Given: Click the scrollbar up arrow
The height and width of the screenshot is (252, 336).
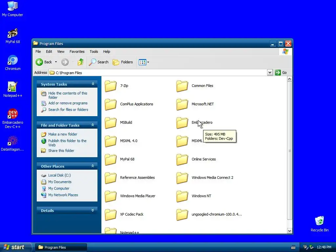Looking at the screenshot, I should pyautogui.click(x=289, y=79).
